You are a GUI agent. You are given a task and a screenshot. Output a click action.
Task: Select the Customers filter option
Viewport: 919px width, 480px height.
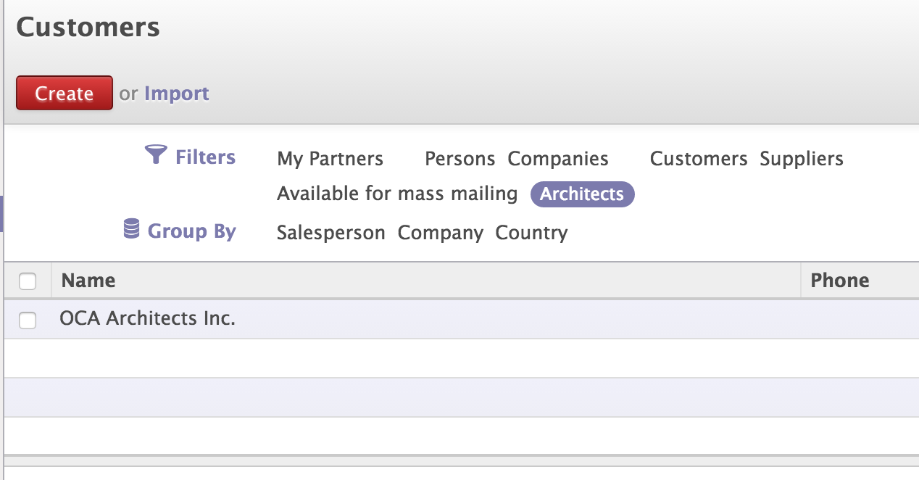[x=698, y=159]
